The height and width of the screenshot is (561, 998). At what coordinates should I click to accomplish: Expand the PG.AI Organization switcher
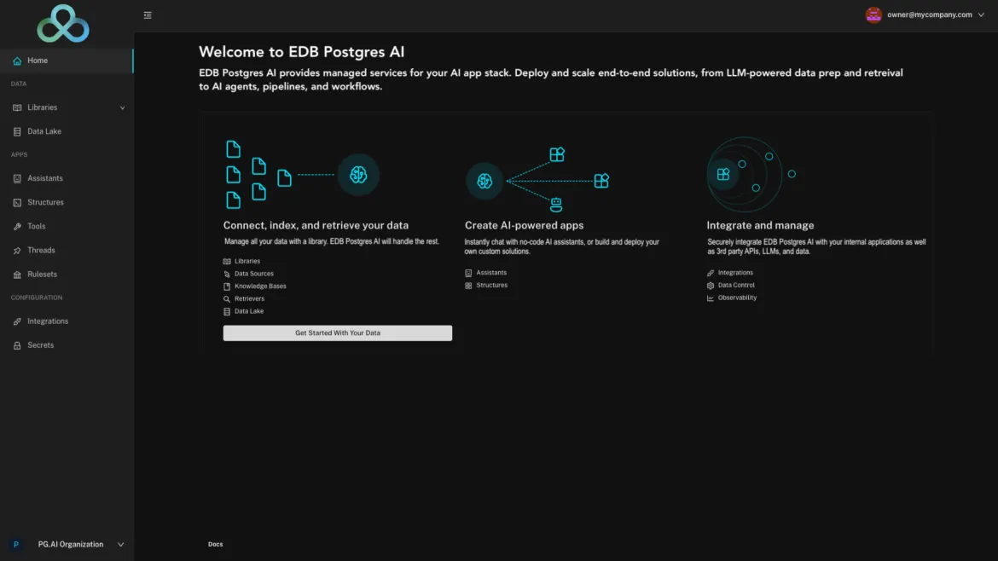pos(67,545)
